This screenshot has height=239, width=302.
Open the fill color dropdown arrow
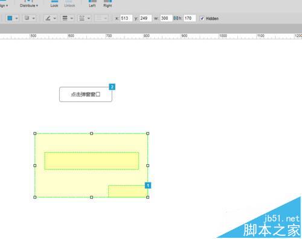point(16,18)
